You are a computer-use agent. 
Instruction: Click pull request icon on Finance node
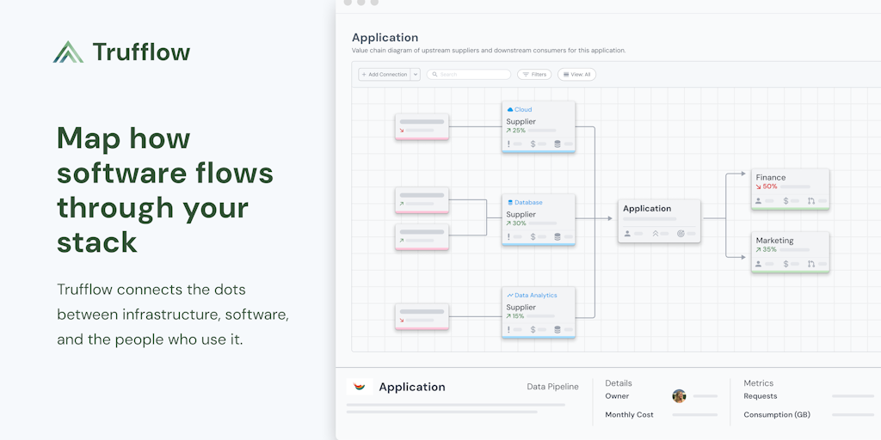(810, 201)
